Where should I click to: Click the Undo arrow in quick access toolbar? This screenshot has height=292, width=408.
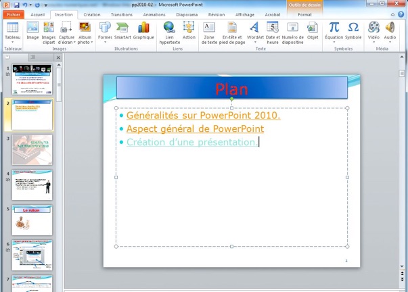coord(25,5)
